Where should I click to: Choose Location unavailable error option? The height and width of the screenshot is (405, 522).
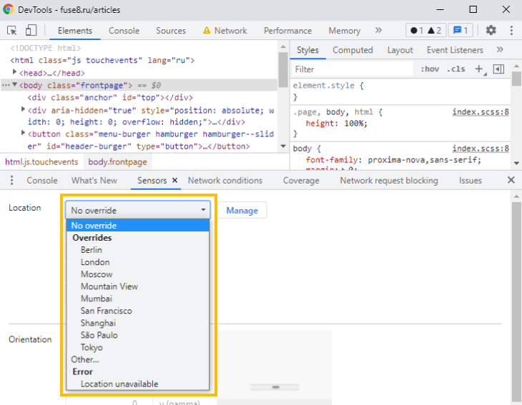coord(119,384)
